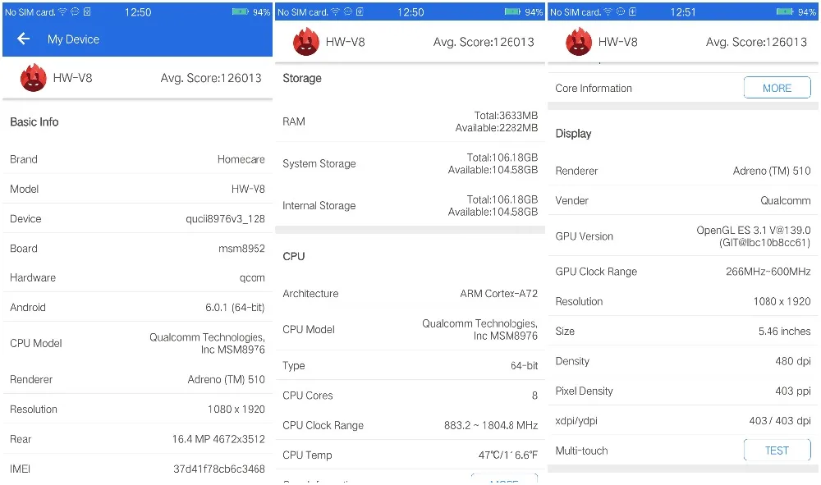Select the RAM total and available values
821x485 pixels.
497,121
